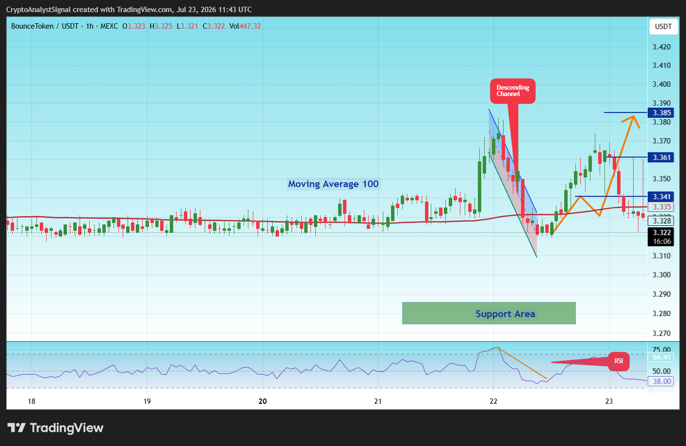The image size is (686, 446).
Task: Click the date 21 on time axis
Action: [x=378, y=401]
